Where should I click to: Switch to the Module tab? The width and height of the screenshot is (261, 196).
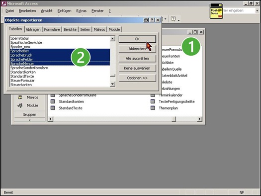[114, 29]
